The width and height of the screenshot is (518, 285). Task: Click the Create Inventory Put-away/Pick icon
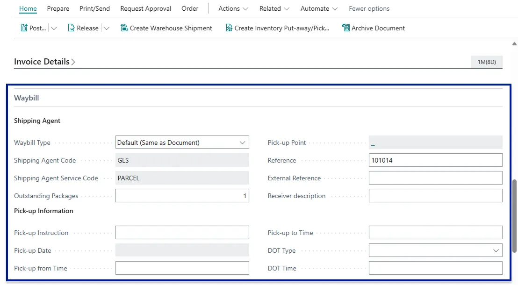pyautogui.click(x=229, y=28)
